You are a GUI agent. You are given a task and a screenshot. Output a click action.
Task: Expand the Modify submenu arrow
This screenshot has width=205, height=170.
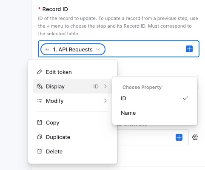coord(105,101)
